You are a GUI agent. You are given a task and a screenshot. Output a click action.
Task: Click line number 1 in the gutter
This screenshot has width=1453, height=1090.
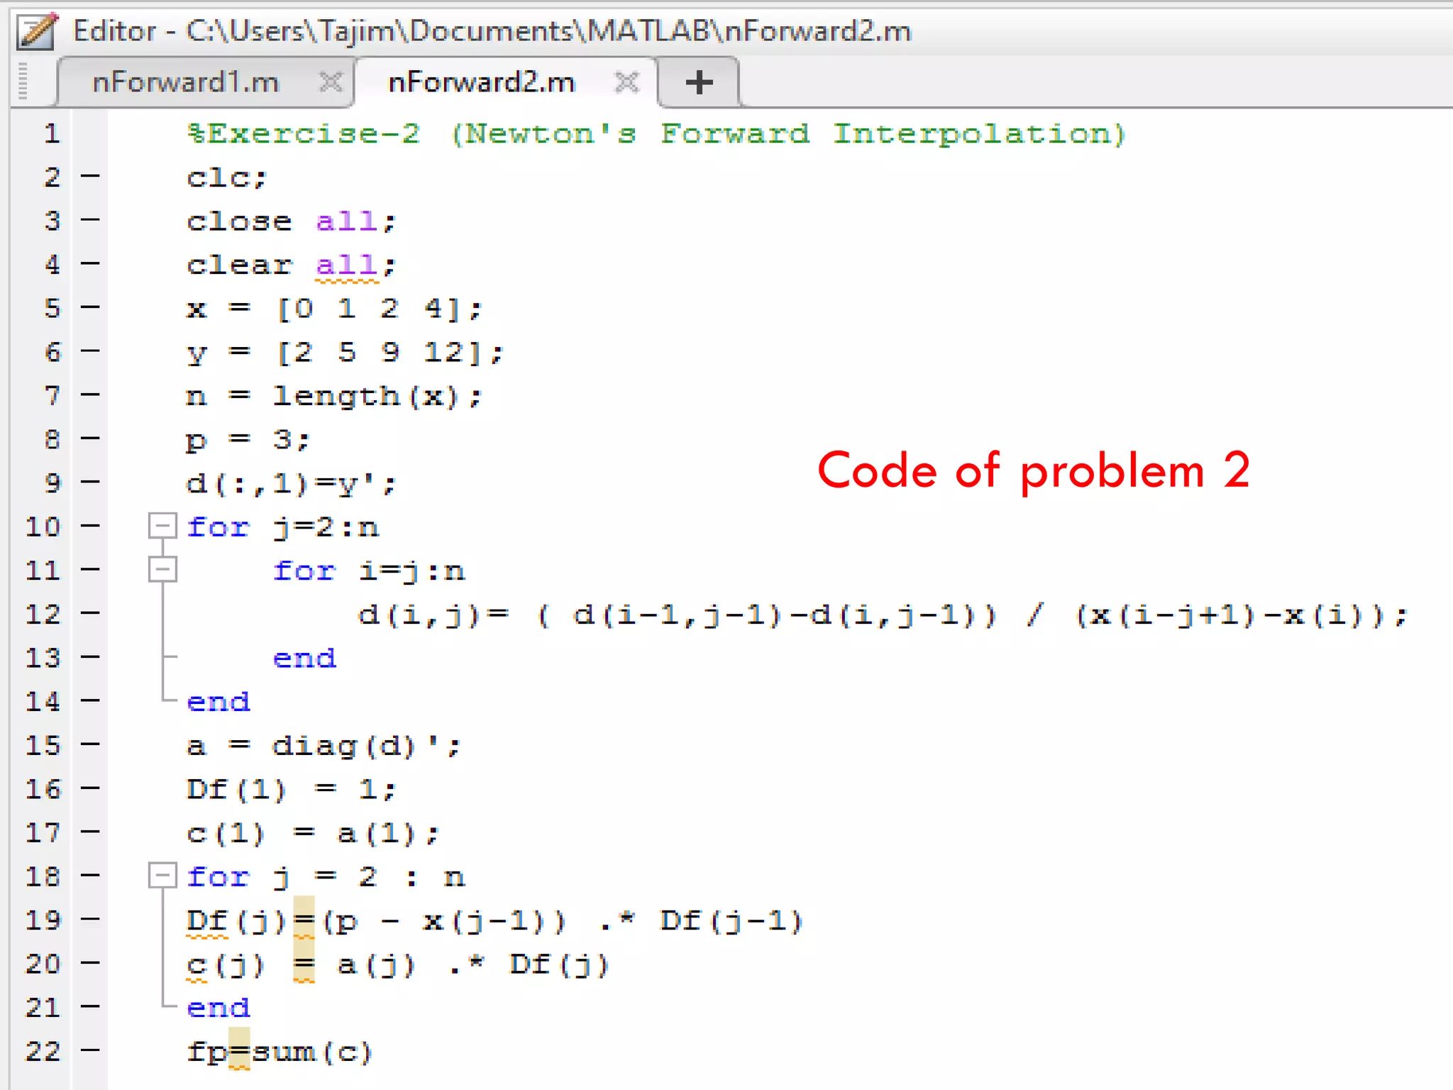point(51,133)
